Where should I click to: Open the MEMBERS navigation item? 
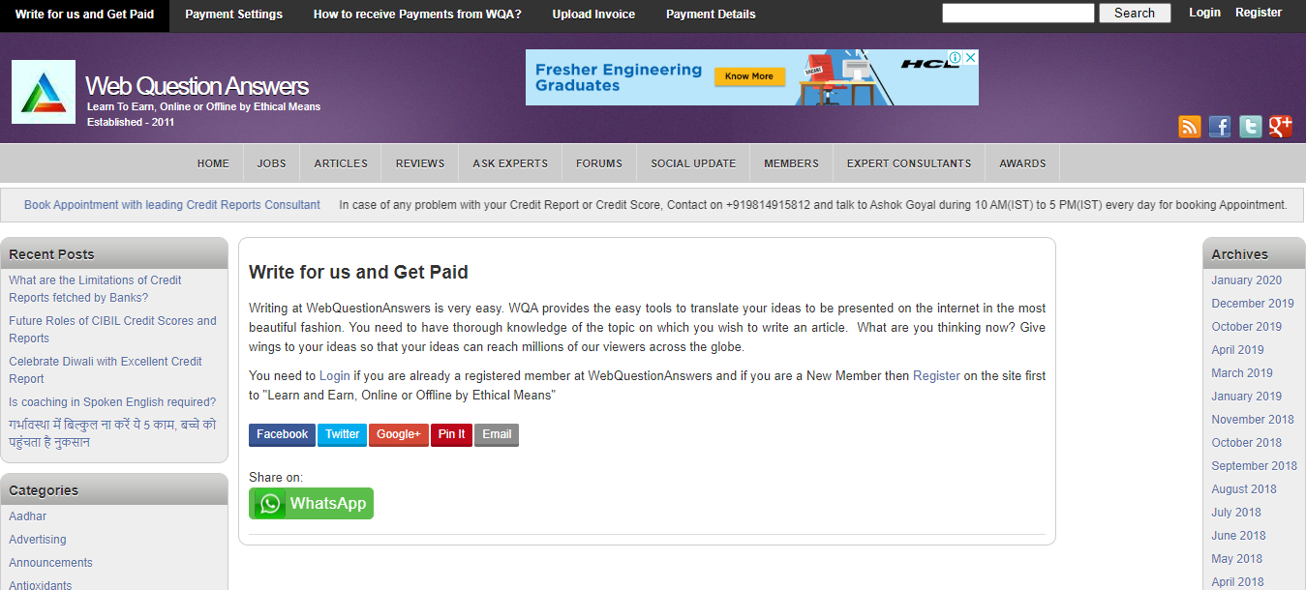pyautogui.click(x=791, y=163)
